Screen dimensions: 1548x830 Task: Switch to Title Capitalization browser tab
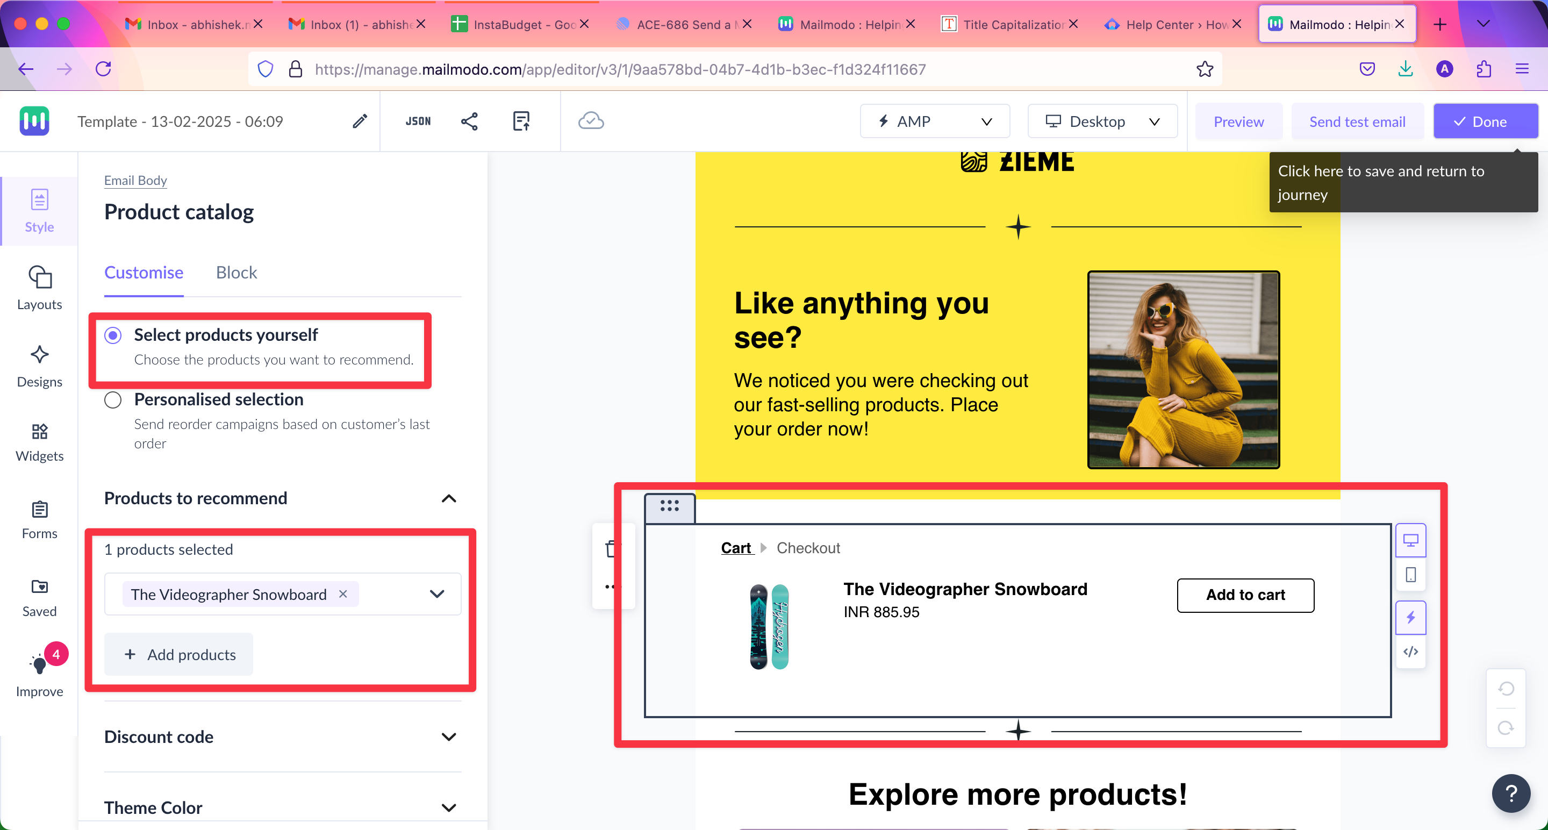pos(1008,24)
